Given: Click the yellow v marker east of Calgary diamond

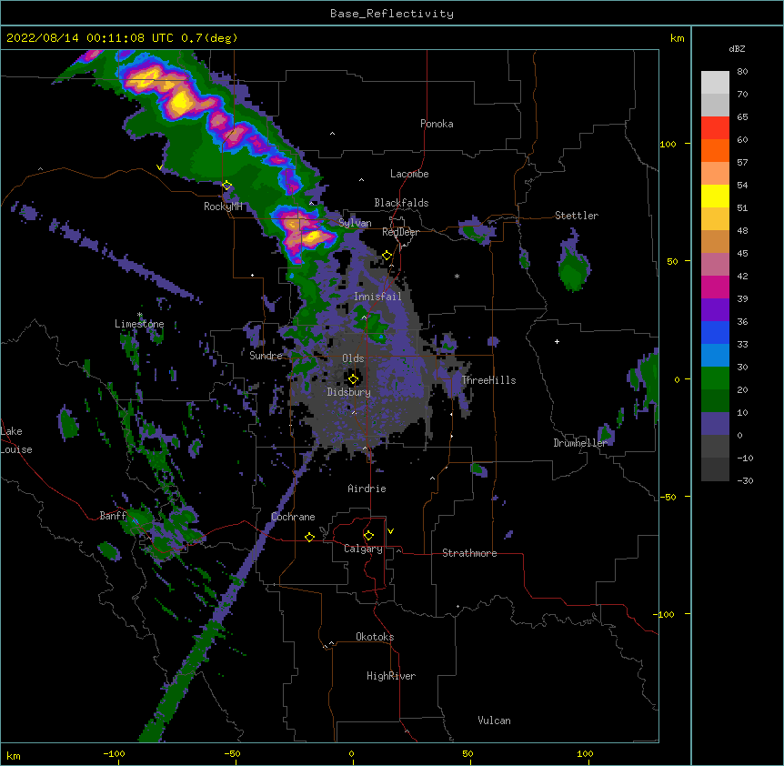Looking at the screenshot, I should (390, 531).
